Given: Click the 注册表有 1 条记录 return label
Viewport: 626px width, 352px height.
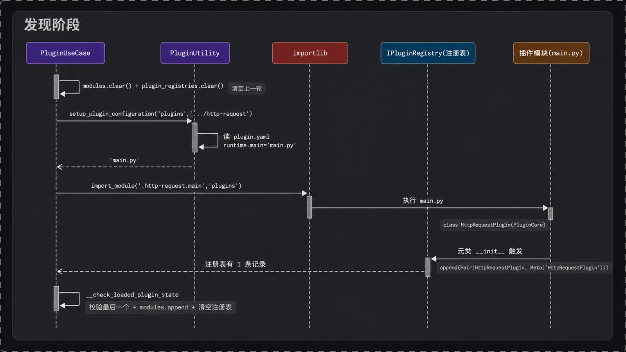Looking at the screenshot, I should tap(235, 264).
